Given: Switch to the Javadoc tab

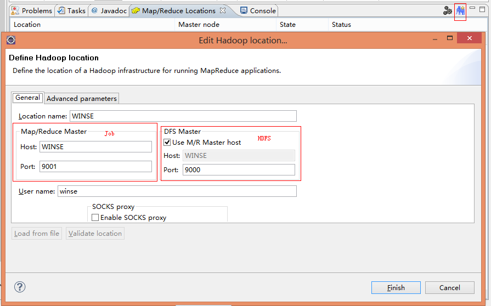Looking at the screenshot, I should pyautogui.click(x=109, y=10).
